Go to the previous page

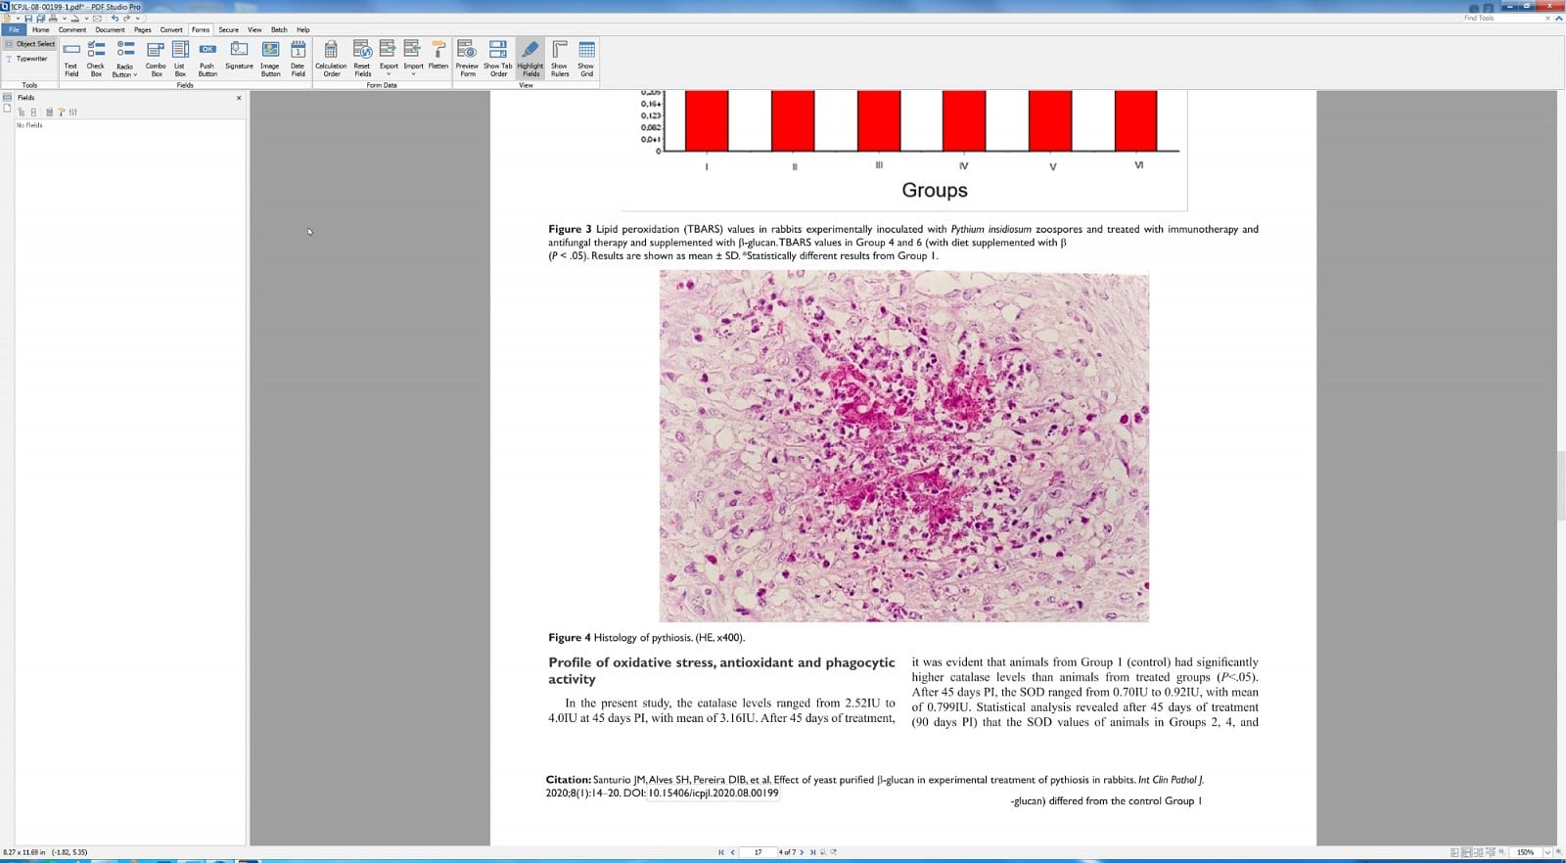click(x=732, y=852)
